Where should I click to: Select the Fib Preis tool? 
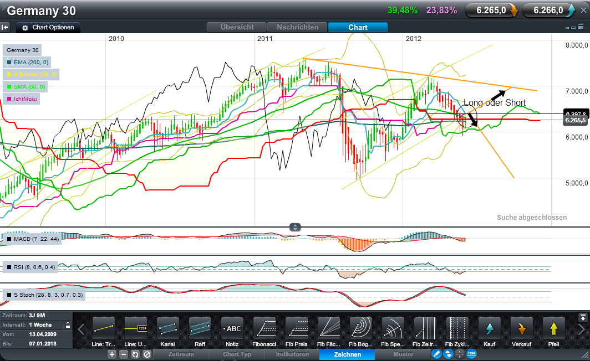pyautogui.click(x=297, y=328)
